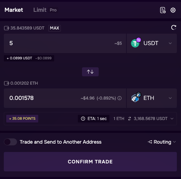Expand the ETH token selector chevron
This screenshot has width=181, height=179.
pyautogui.click(x=170, y=98)
